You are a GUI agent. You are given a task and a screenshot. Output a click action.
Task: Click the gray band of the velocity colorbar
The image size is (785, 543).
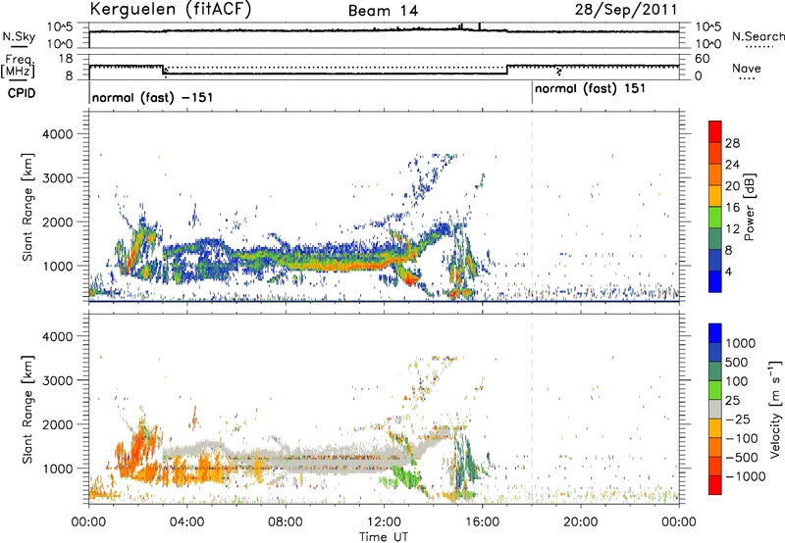715,409
